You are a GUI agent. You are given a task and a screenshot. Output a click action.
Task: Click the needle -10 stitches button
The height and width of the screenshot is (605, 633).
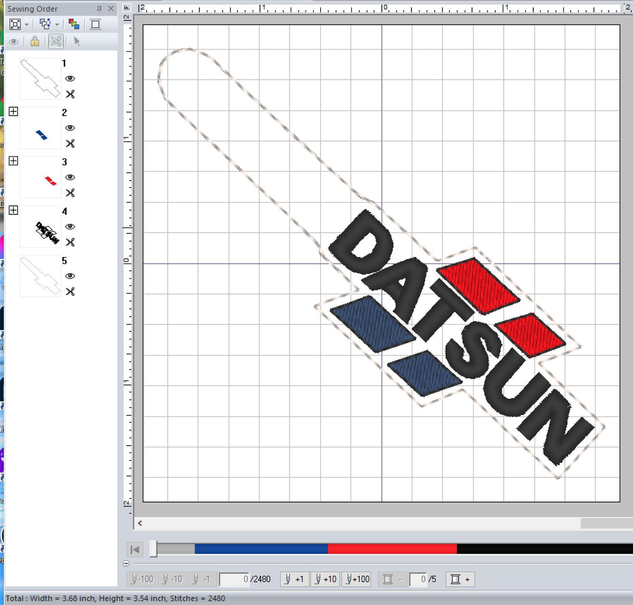click(172, 579)
